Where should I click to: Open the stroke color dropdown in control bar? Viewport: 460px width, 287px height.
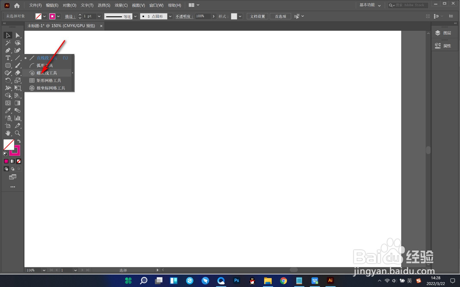[58, 16]
